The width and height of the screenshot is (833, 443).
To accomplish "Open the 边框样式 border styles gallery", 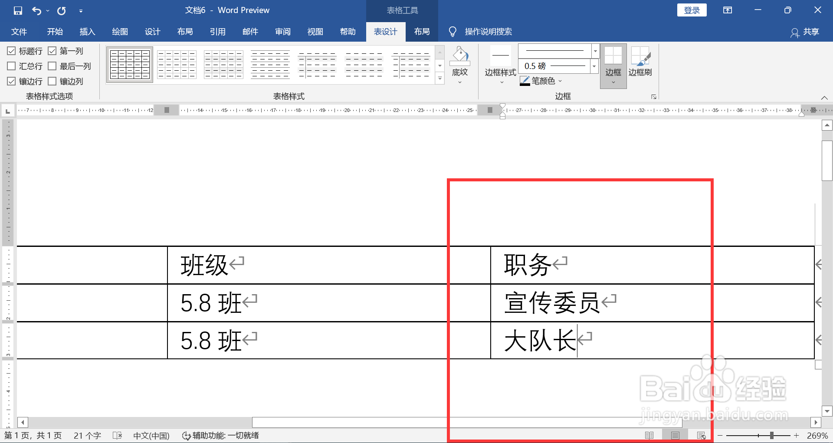I will (x=500, y=63).
